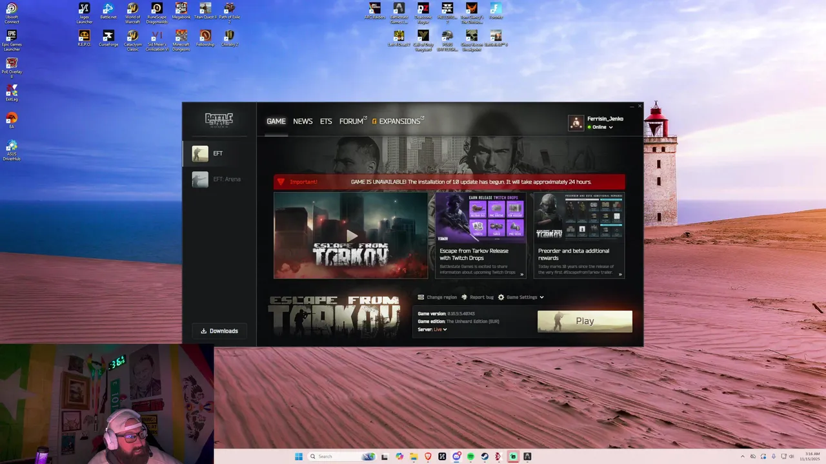Image resolution: width=826 pixels, height=464 pixels.
Task: Open the EXPANSIONS tab
Action: tap(398, 121)
